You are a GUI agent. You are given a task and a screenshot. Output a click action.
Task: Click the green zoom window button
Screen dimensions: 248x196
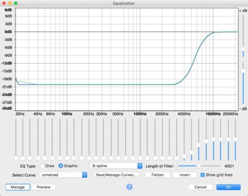tap(16, 3)
